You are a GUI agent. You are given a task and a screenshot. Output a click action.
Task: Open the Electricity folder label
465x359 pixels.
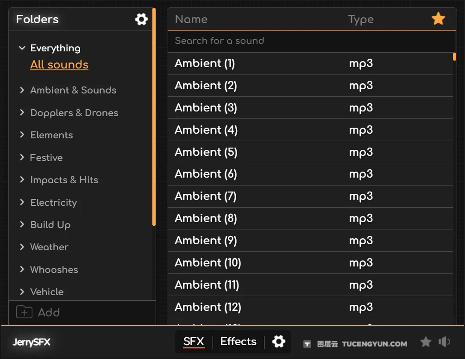(54, 203)
